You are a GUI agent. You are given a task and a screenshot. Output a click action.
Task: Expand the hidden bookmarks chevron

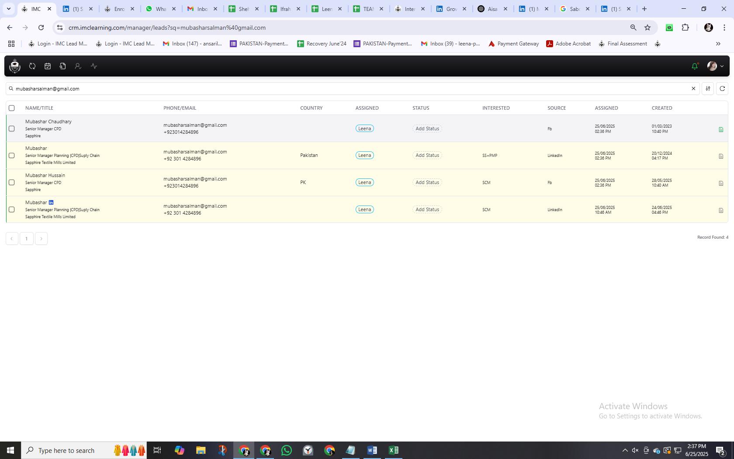[718, 44]
